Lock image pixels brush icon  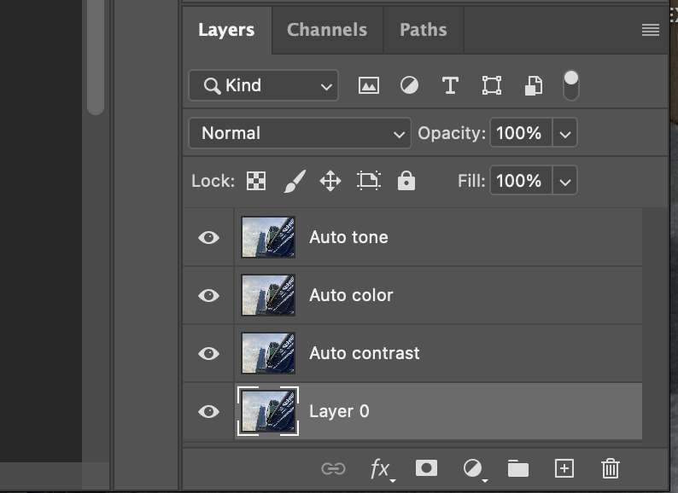tap(295, 181)
